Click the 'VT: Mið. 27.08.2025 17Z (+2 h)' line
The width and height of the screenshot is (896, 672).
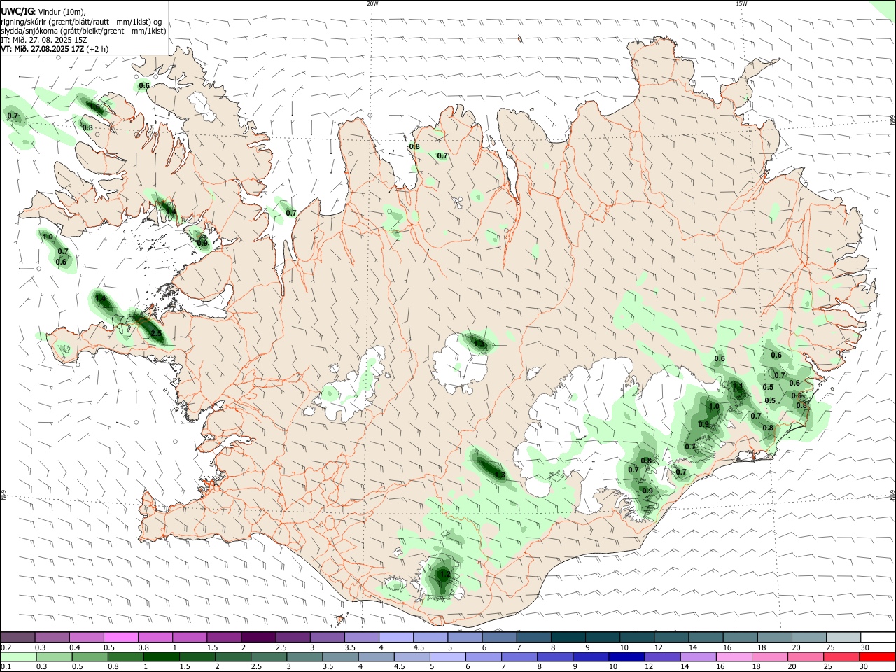(x=55, y=49)
